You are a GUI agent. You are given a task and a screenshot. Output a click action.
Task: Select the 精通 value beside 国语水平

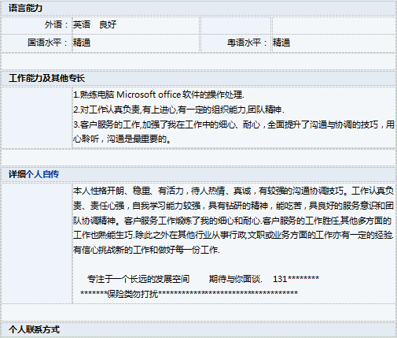[x=82, y=43]
